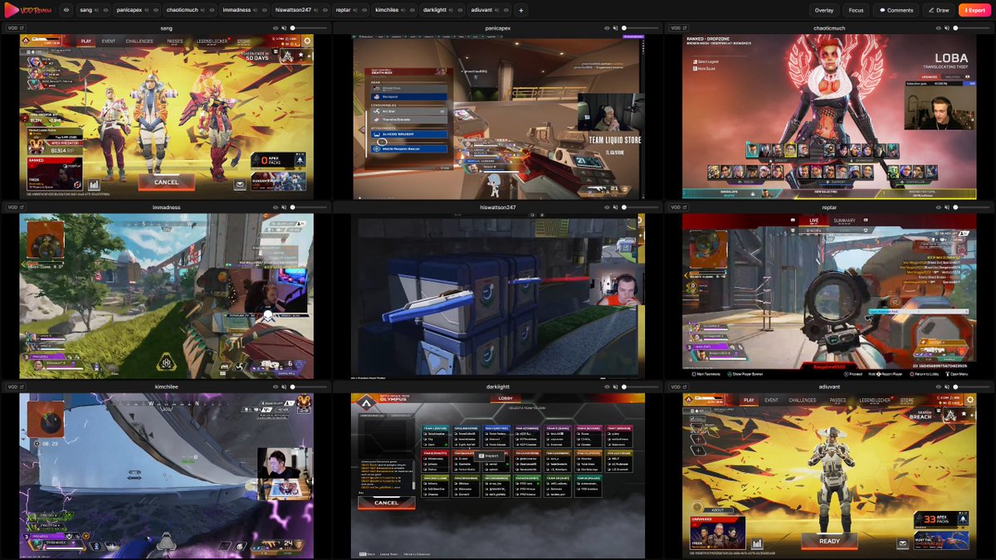
Task: Open the Overlay mode
Action: (x=824, y=10)
